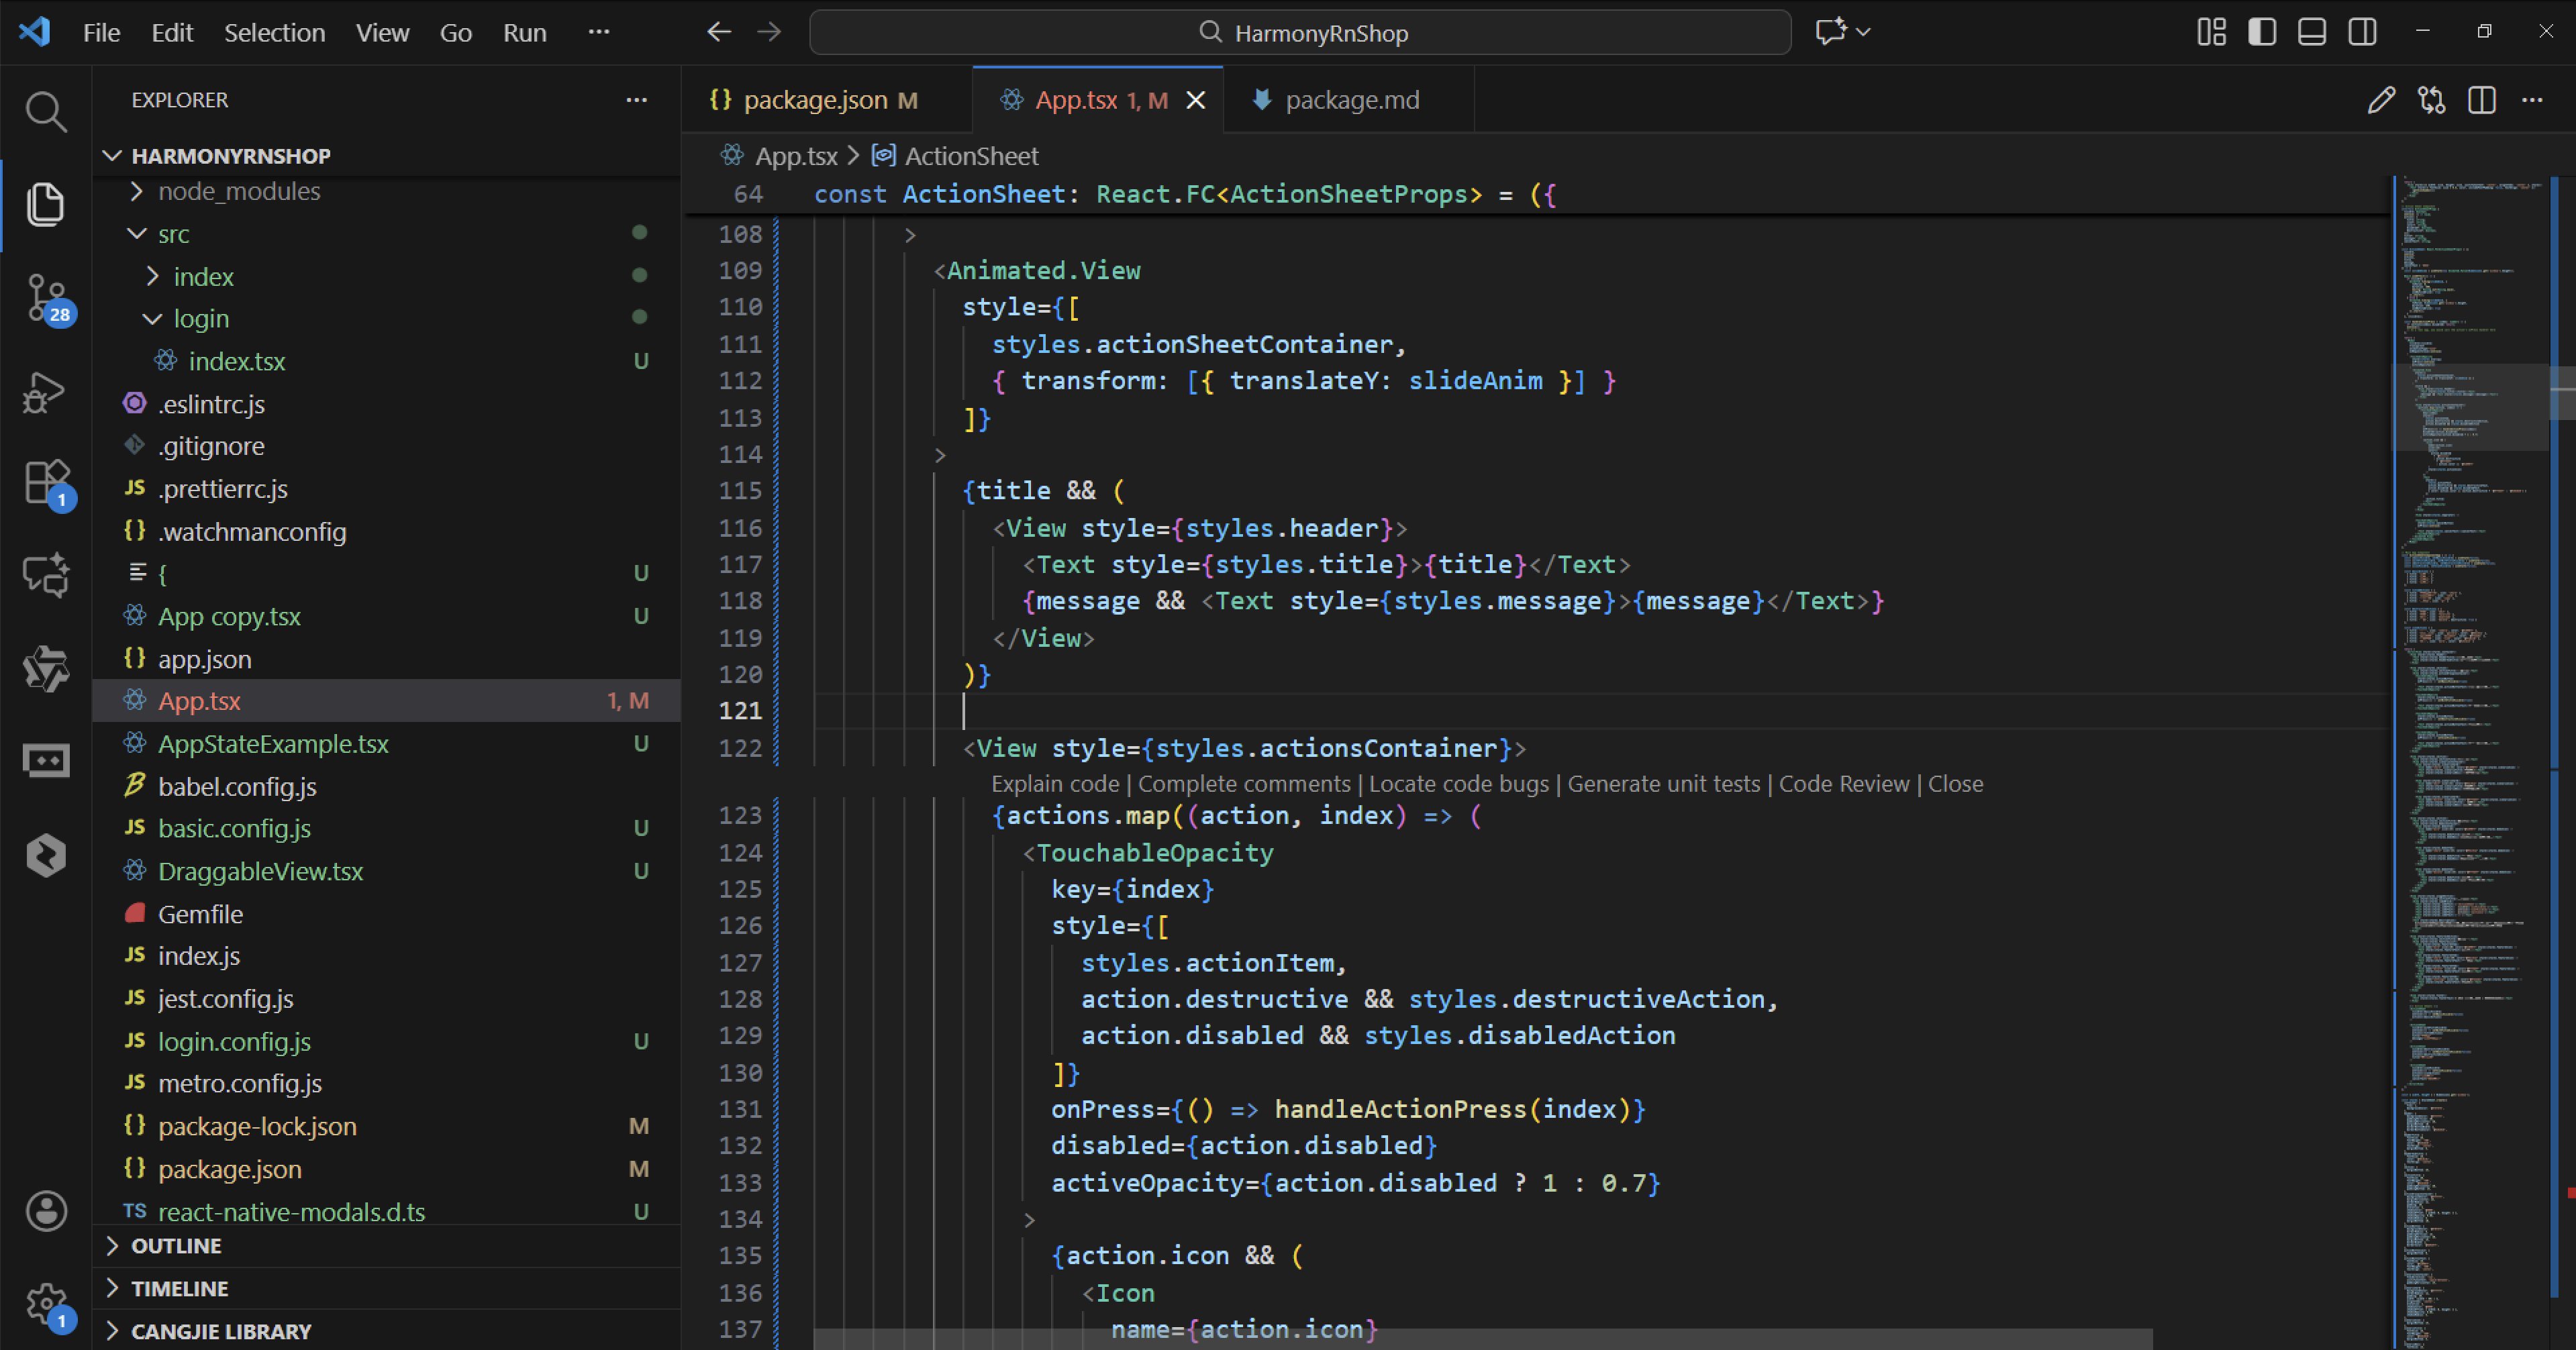
Task: Open the Selection menu
Action: tap(274, 33)
